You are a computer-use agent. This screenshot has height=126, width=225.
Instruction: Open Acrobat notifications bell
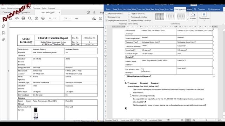coord(94,13)
